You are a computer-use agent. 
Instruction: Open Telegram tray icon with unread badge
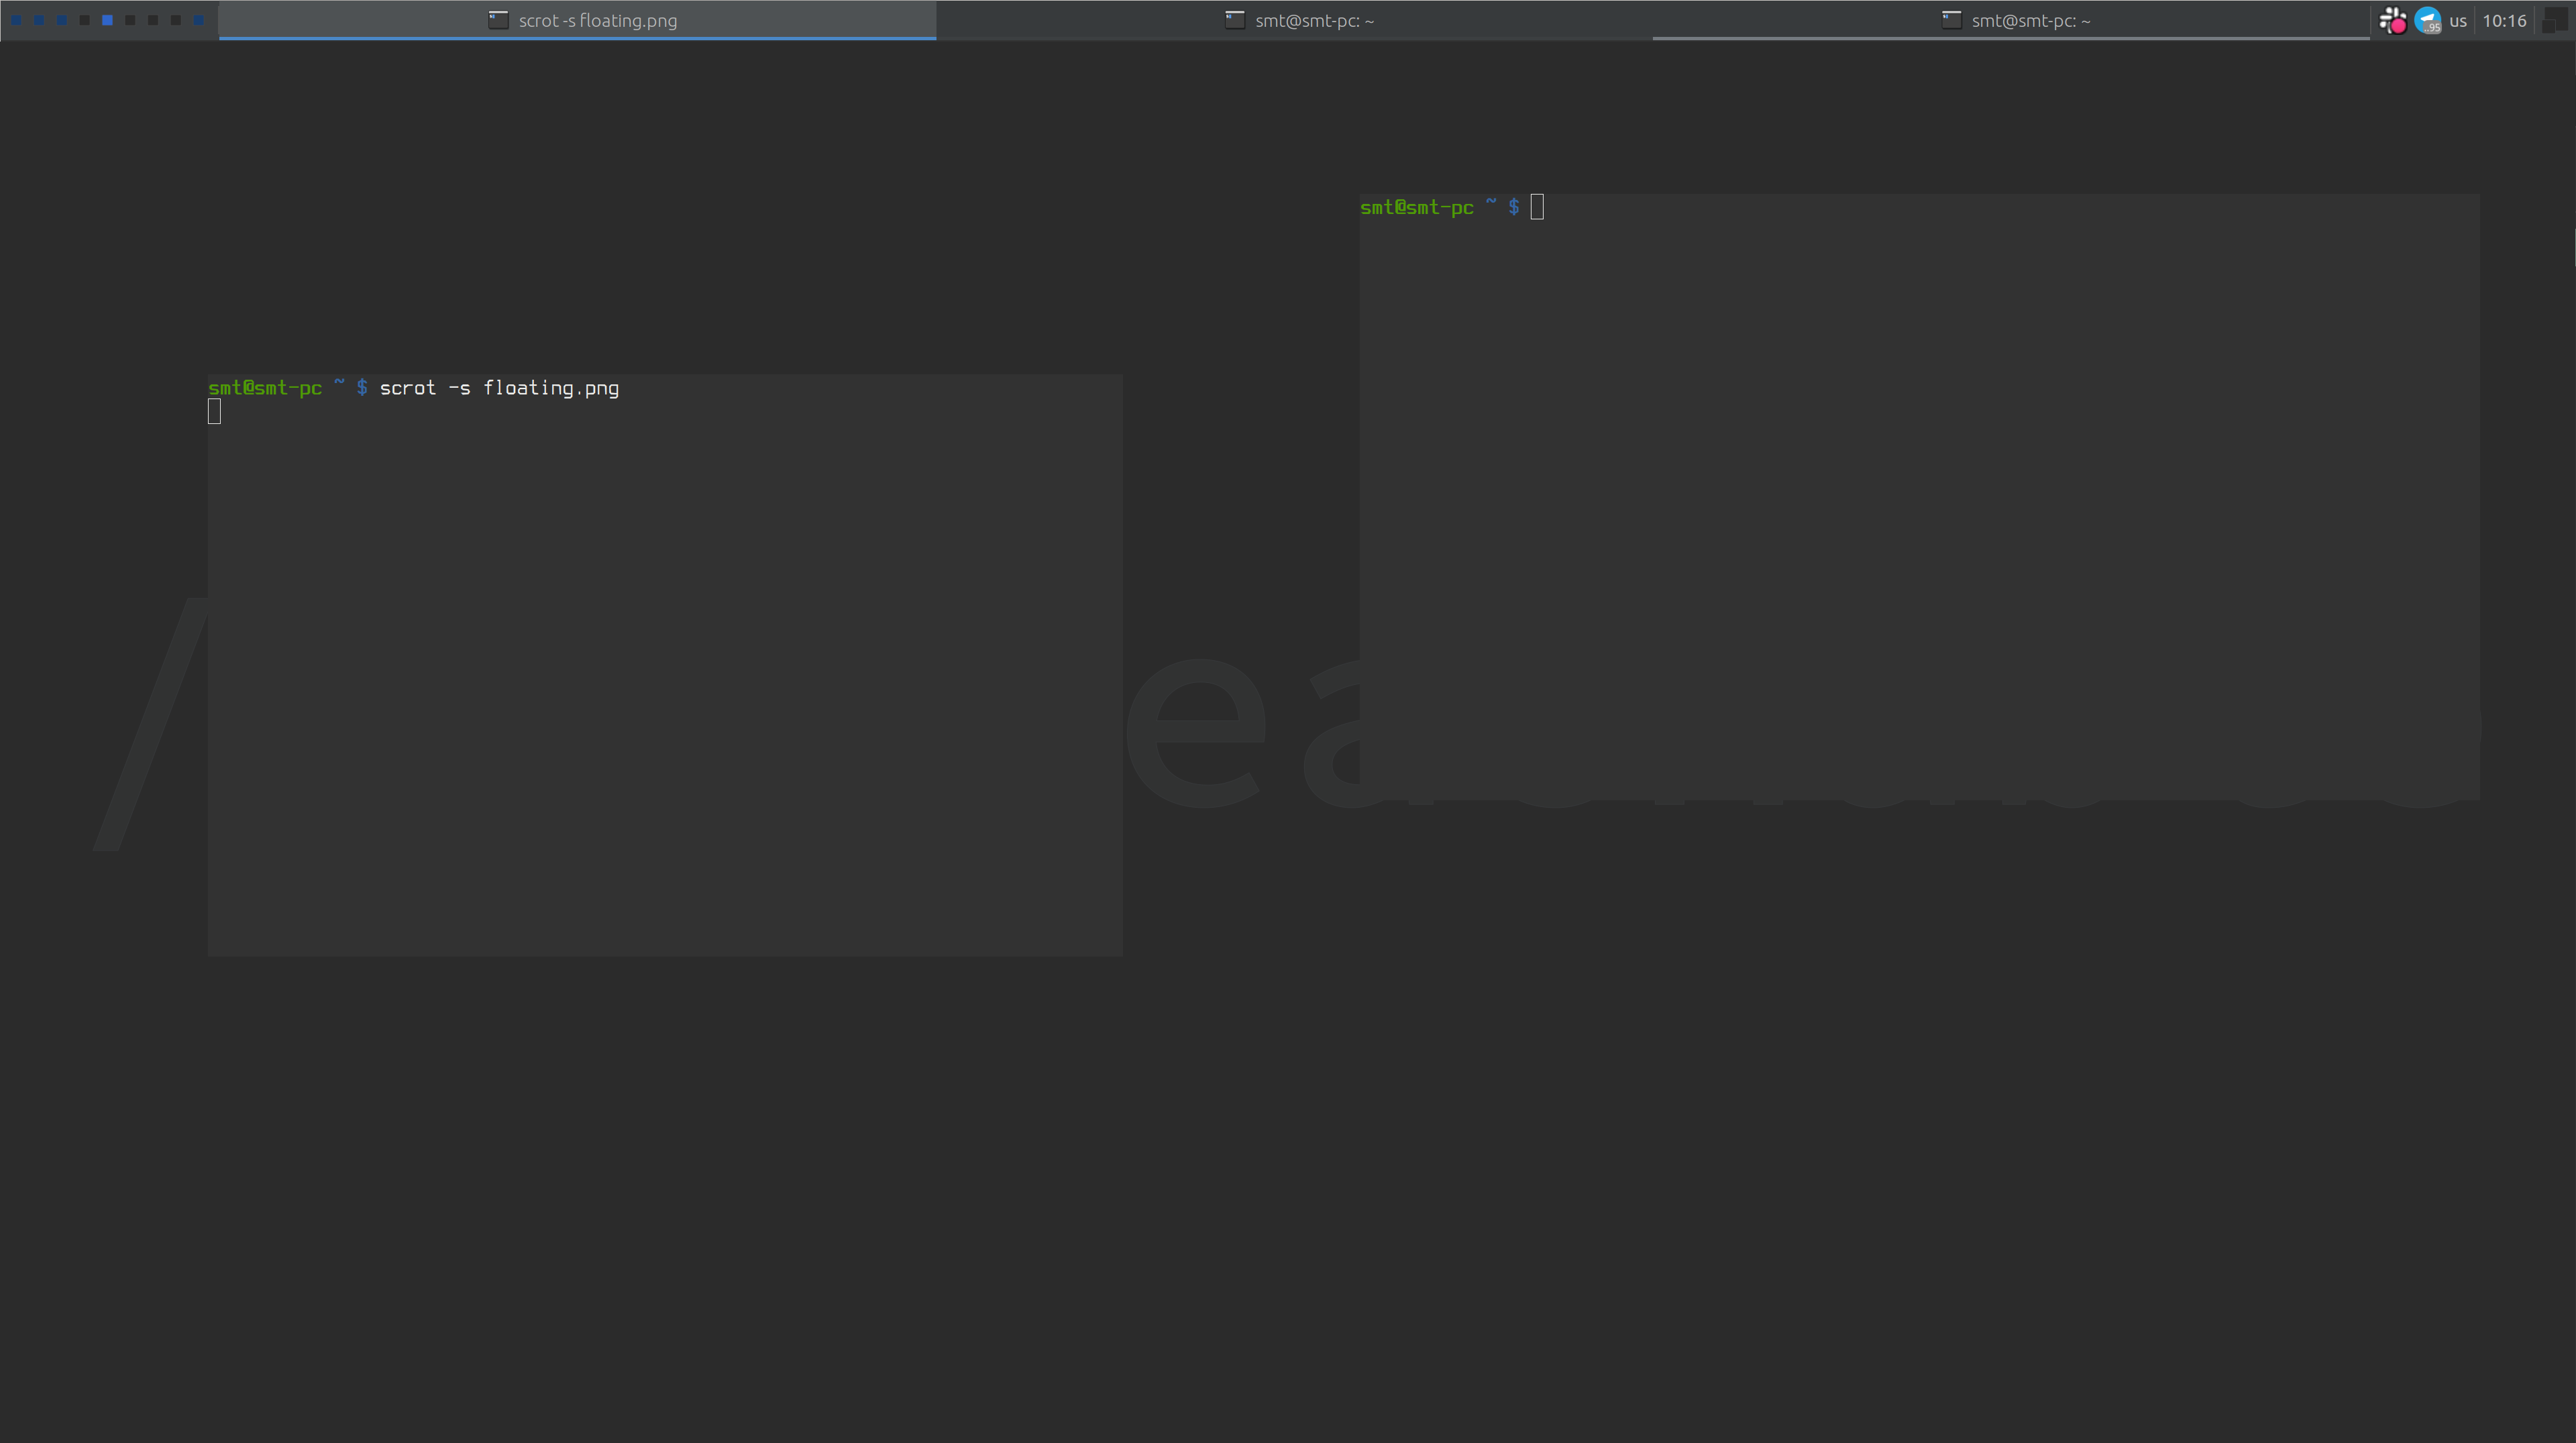[2427, 20]
